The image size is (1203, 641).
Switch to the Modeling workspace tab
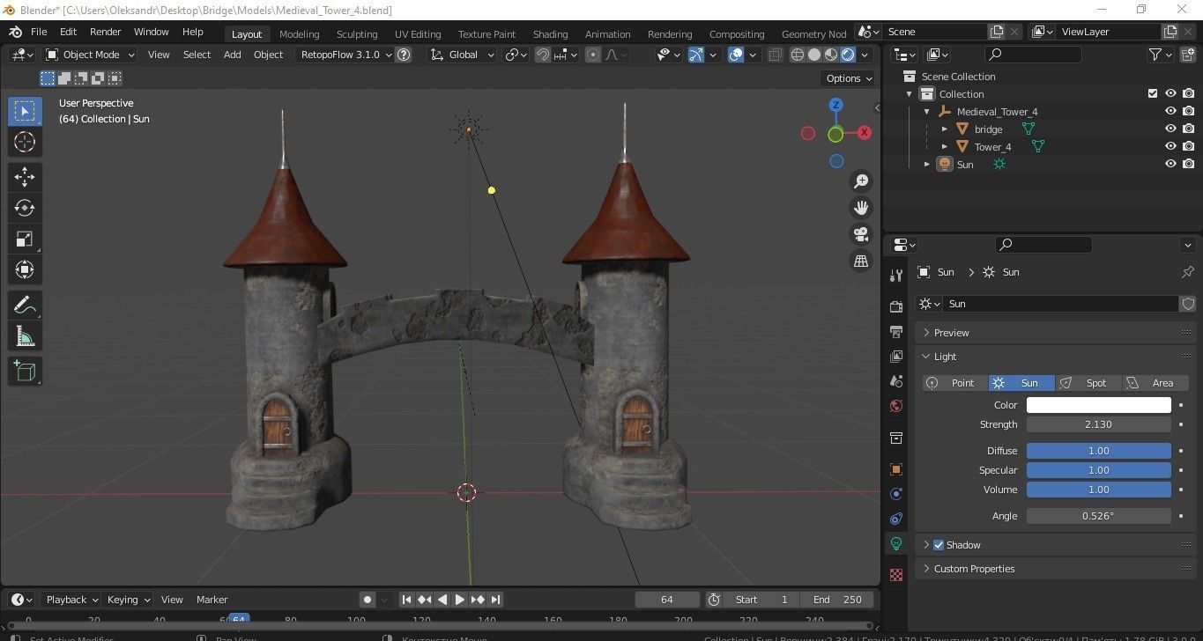(x=299, y=33)
